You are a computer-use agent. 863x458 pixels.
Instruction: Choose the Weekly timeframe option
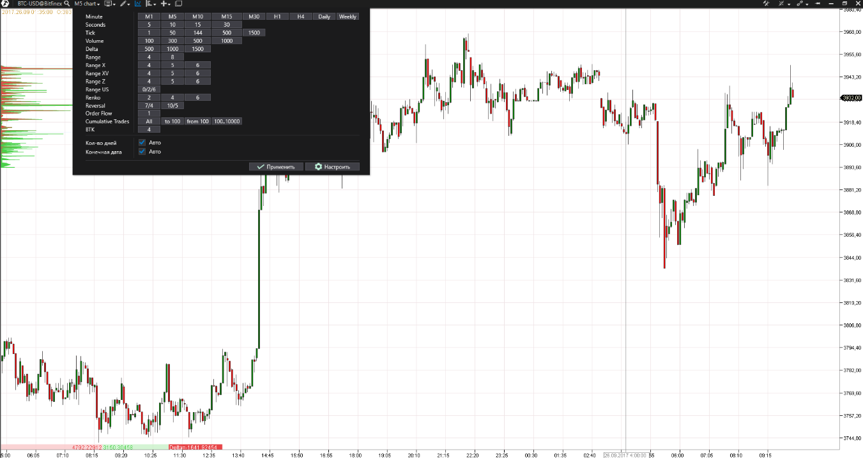coord(347,17)
